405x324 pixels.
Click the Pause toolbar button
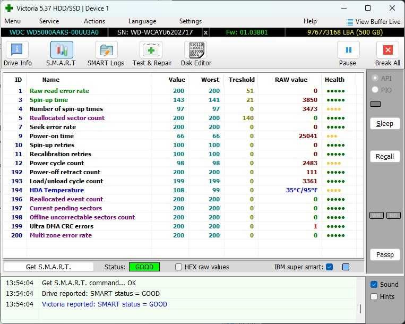tap(348, 54)
